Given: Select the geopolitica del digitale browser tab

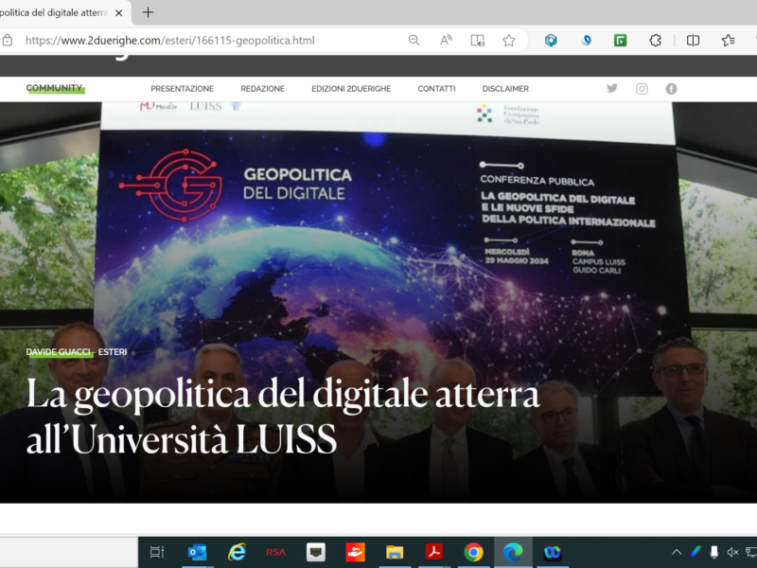Looking at the screenshot, I should pyautogui.click(x=54, y=13).
